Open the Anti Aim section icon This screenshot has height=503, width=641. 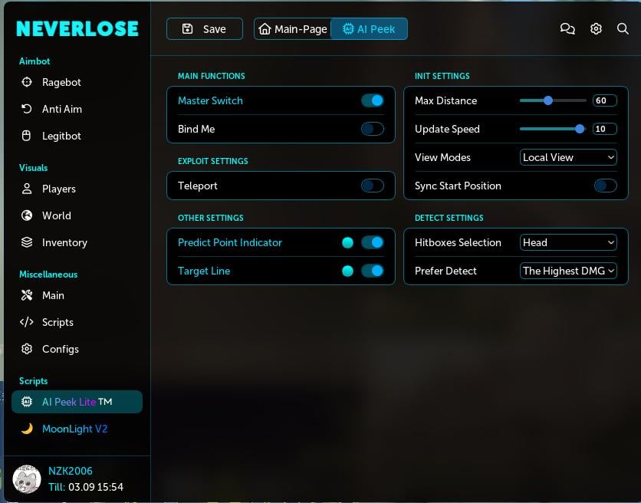pos(25,109)
